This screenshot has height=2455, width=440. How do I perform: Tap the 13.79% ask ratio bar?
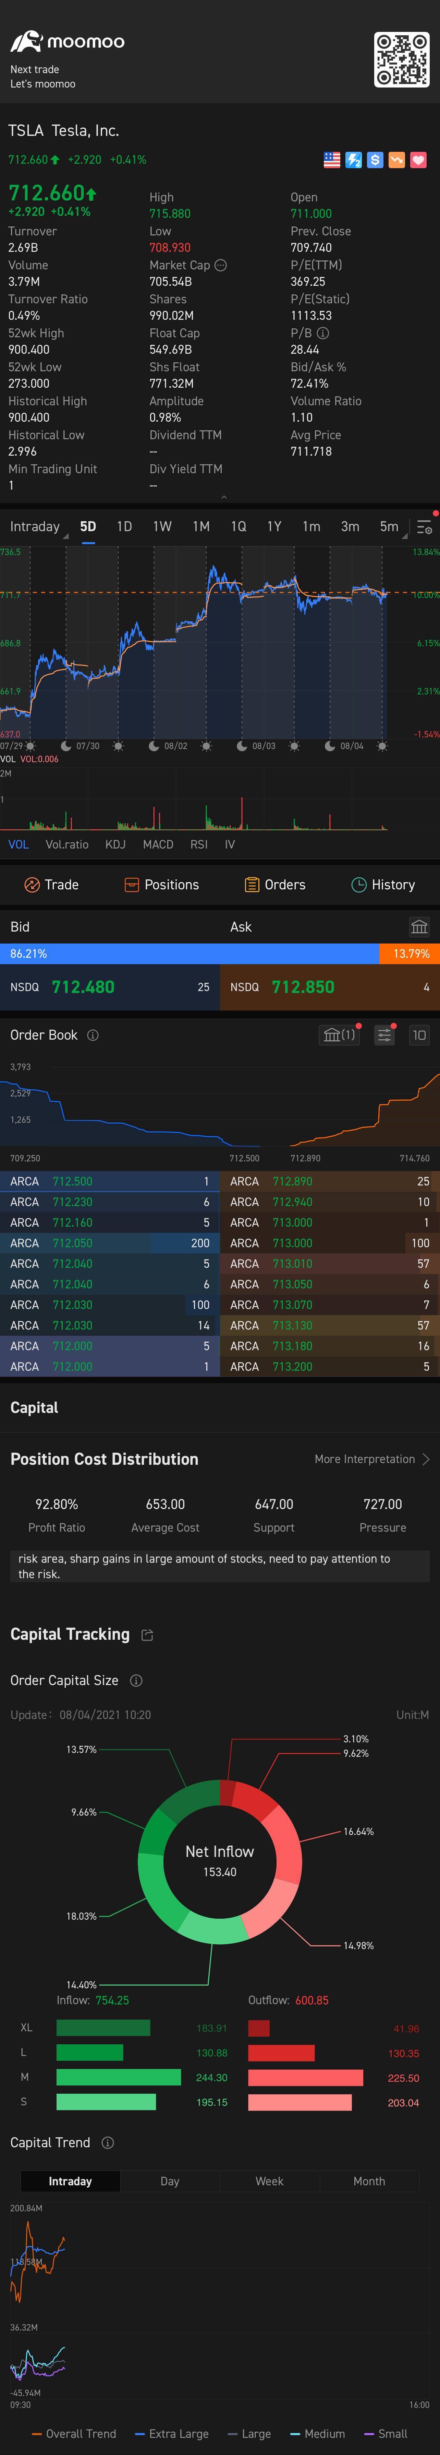(x=410, y=954)
